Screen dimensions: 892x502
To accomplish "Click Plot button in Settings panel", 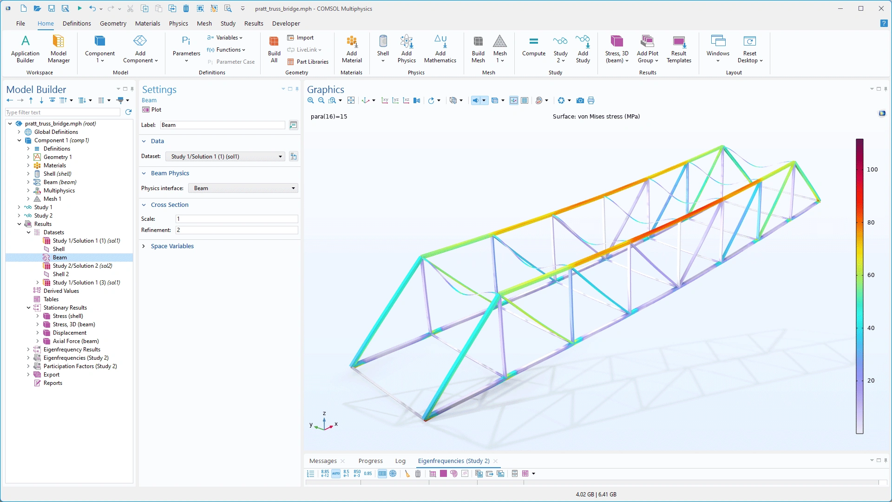I will tap(152, 110).
